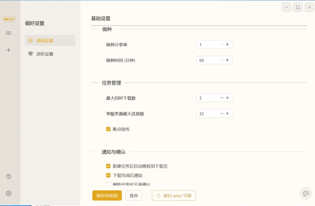Viewport: 315px width, 206px height.
Task: Disable 下载完成后通知 checkbox
Action: (x=108, y=176)
